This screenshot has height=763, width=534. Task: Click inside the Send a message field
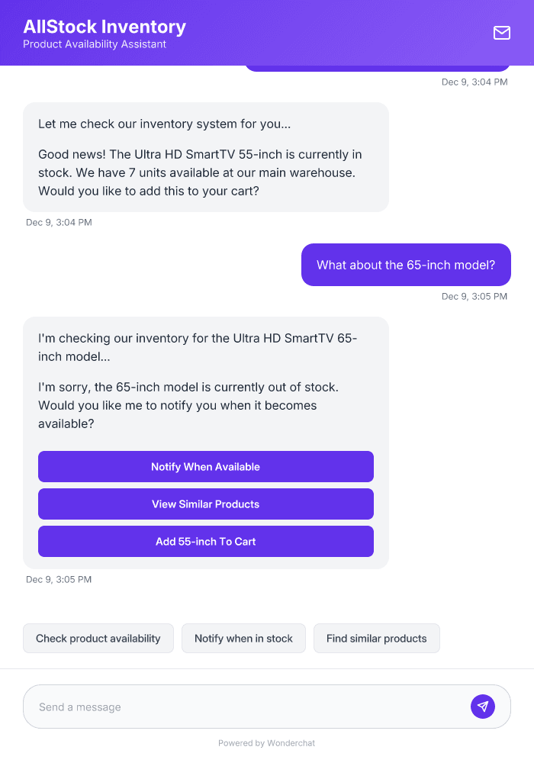tap(229, 706)
